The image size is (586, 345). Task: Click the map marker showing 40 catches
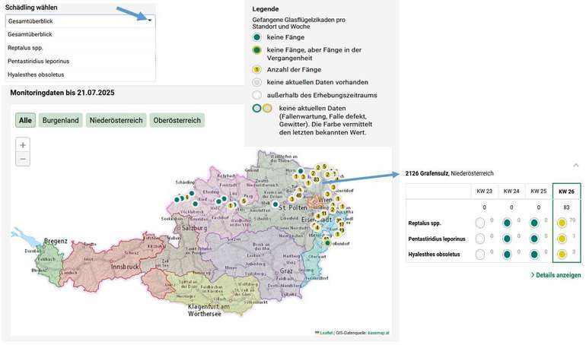299,194
